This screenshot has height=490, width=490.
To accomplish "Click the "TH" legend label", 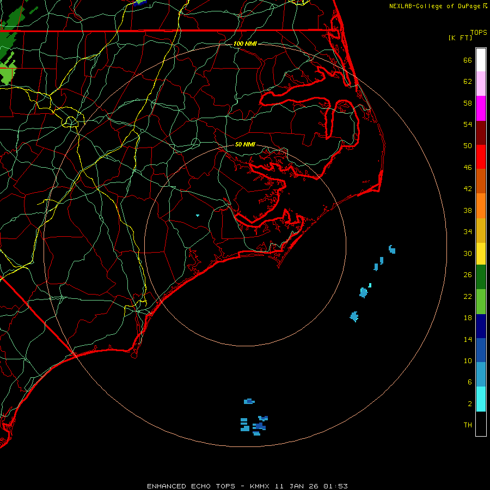I will (x=468, y=425).
